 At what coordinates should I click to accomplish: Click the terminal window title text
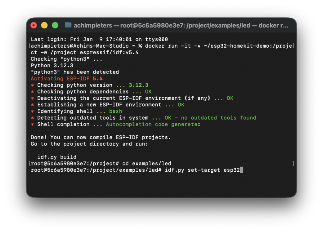(181, 25)
